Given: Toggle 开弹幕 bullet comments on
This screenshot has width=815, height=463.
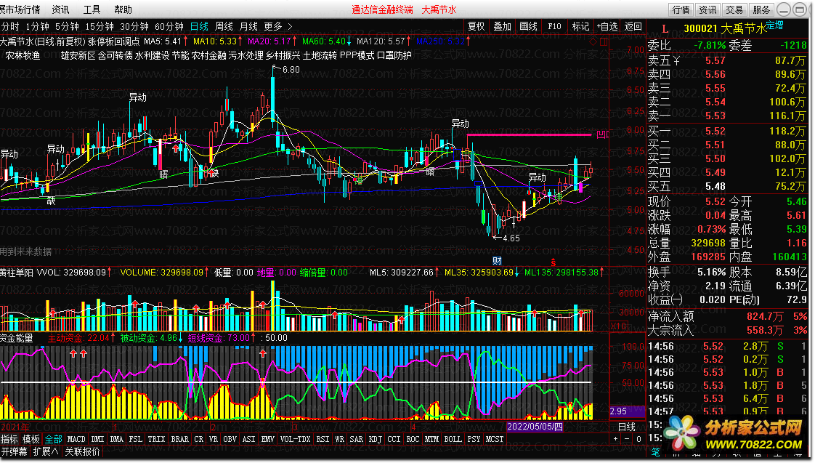Looking at the screenshot, I should (x=14, y=451).
